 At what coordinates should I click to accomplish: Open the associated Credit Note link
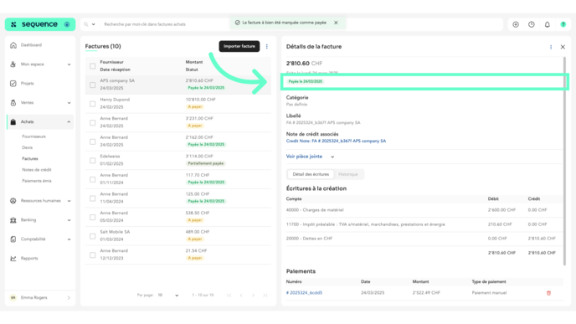[x=336, y=141]
